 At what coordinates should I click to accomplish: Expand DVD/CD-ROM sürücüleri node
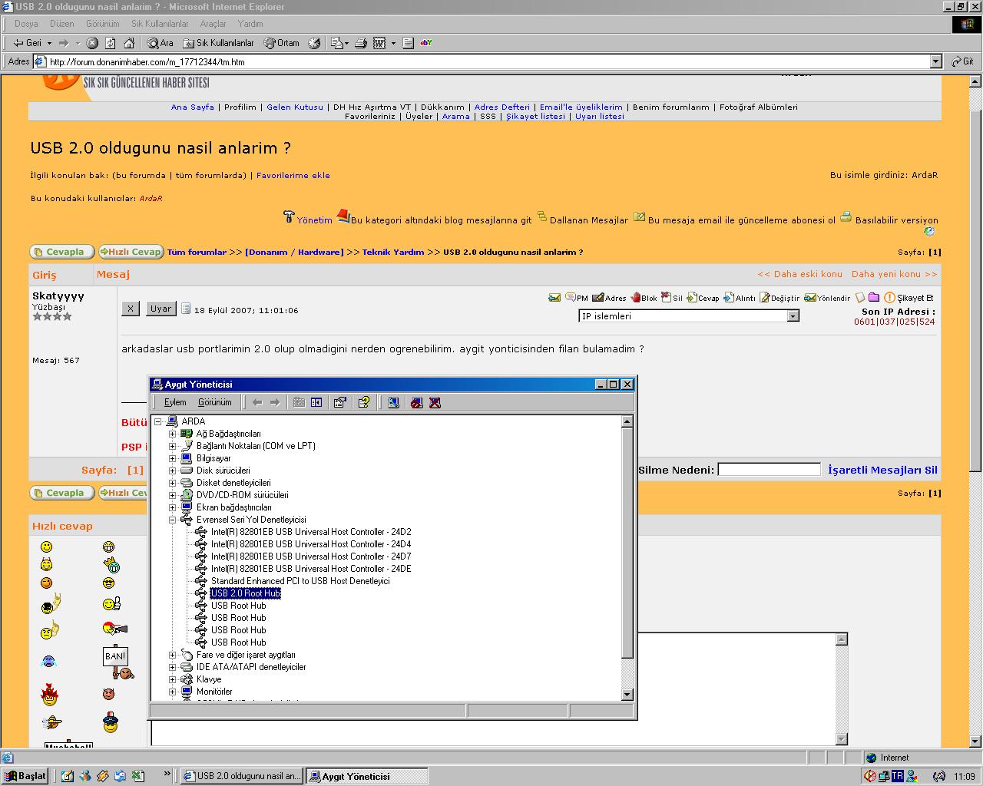pos(173,495)
